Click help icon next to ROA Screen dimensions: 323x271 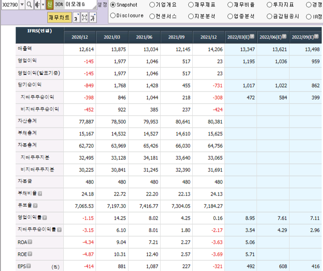[30, 242]
